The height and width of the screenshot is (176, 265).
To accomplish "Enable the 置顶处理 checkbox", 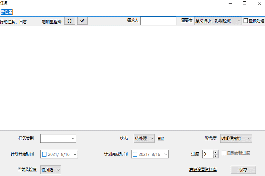I will click(246, 21).
